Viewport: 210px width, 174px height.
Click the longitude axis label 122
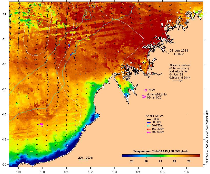pyautogui.click(x=90, y=172)
